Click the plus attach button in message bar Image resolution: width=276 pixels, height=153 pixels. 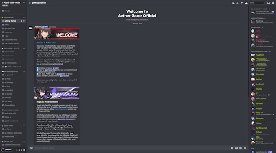[x=32, y=148]
